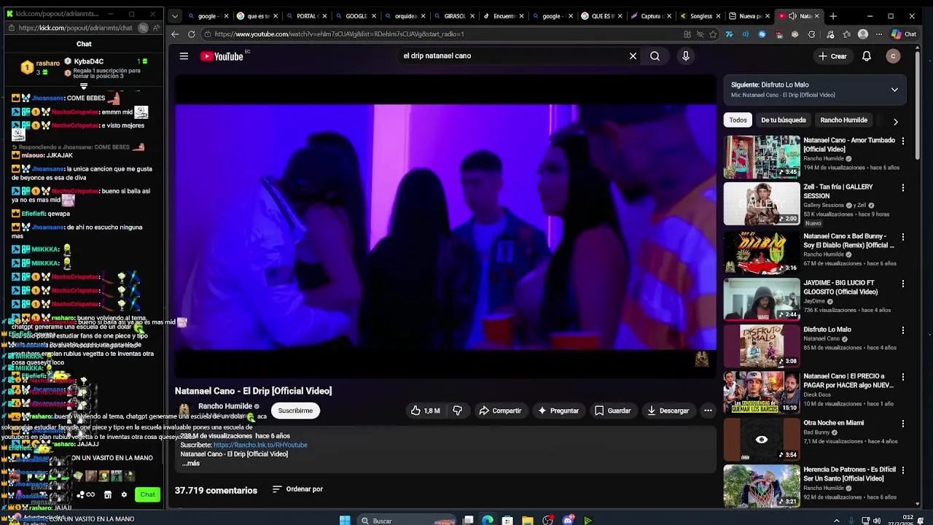Open a new browser tab with plus
Viewport: 933px width, 525px height.
pyautogui.click(x=833, y=16)
